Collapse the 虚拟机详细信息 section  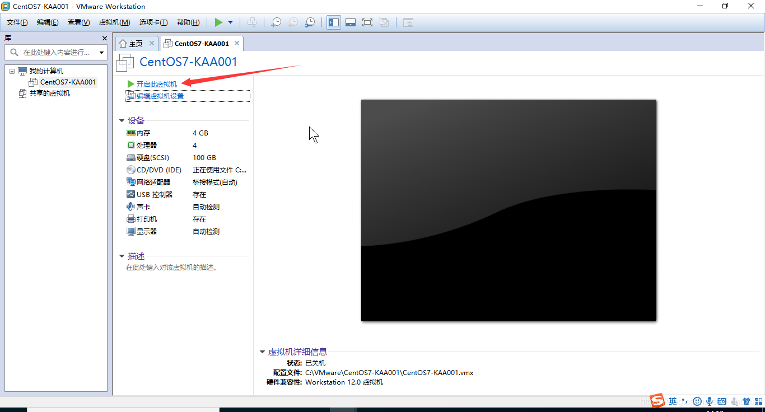[262, 352]
